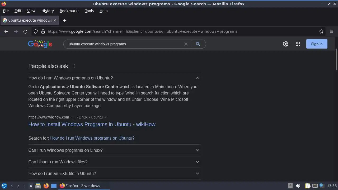The height and width of the screenshot is (190, 338).
Task: Clear the search box text
Action: (186, 44)
